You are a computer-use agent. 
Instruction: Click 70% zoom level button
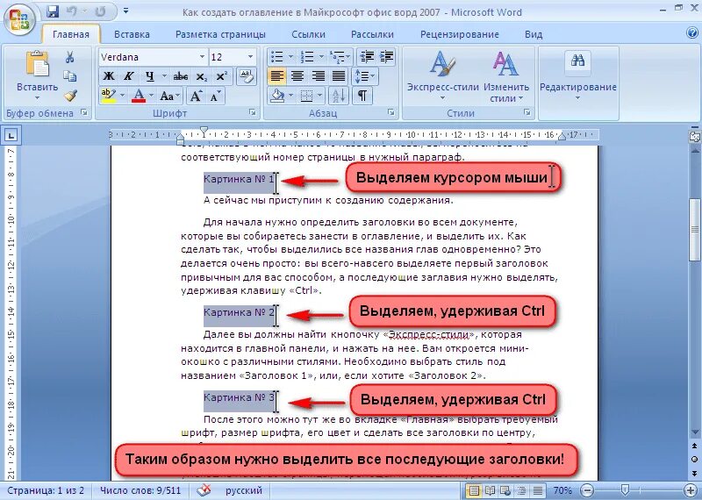tap(562, 490)
